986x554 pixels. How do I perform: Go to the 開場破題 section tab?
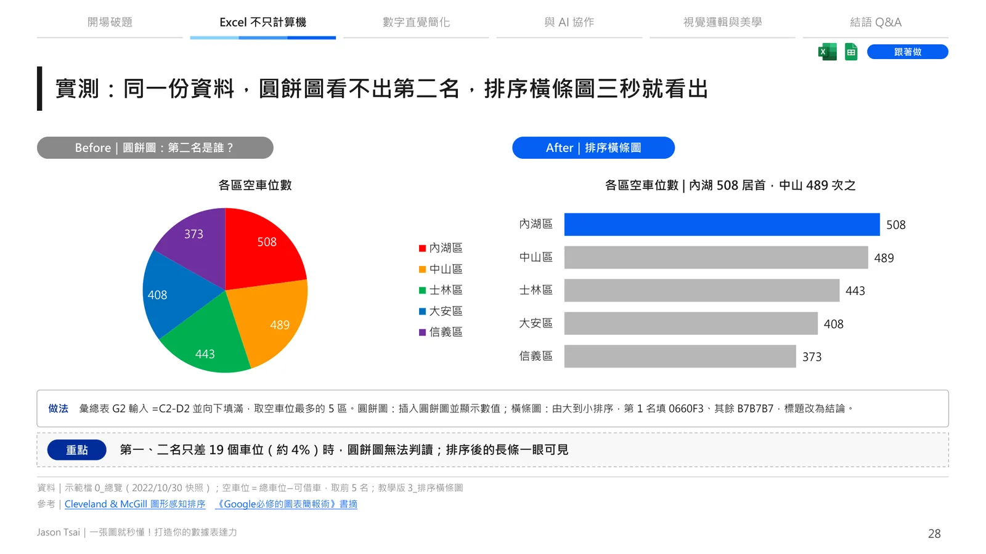click(110, 22)
